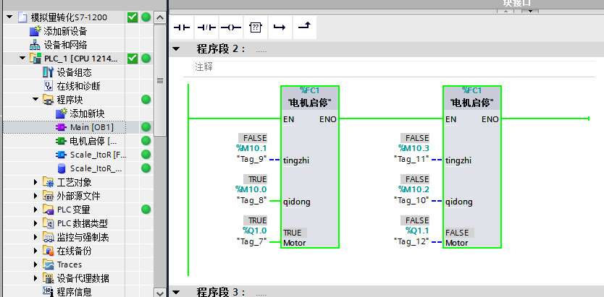Screen dimensions: 604x297
Task: Insert a normally closed contact
Action: click(206, 27)
